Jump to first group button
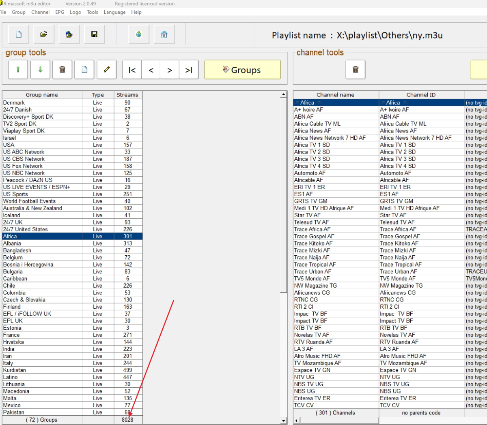Image resolution: width=487 pixels, height=425 pixels. point(132,70)
